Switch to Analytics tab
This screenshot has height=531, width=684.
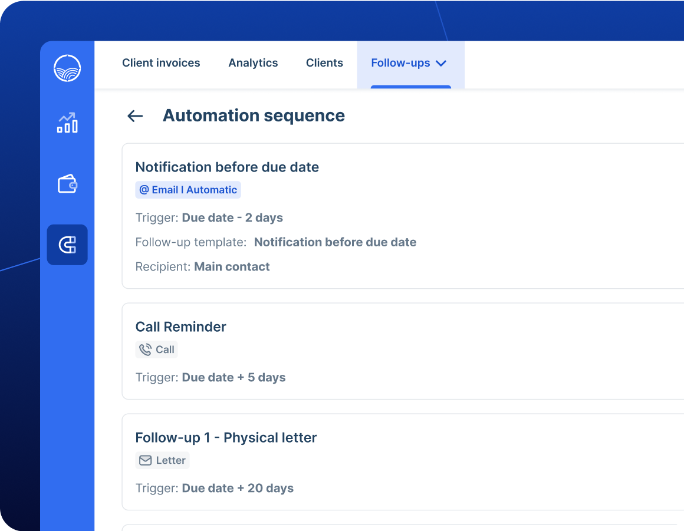tap(253, 63)
